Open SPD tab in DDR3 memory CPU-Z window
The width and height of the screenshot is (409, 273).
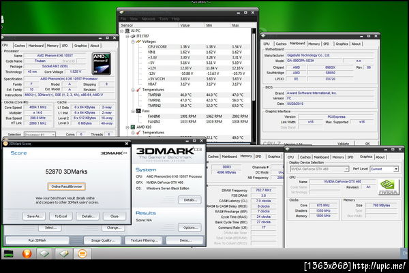click(258, 157)
